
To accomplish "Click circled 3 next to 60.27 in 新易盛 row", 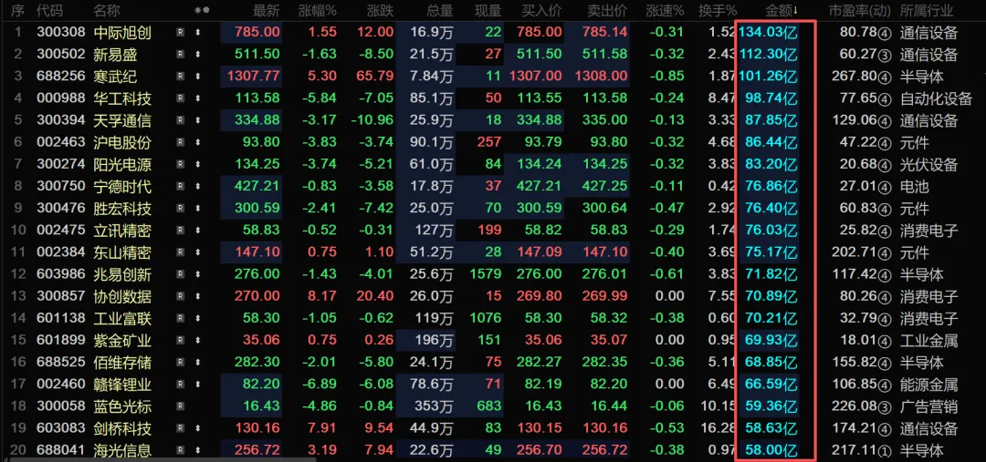I will coord(886,56).
